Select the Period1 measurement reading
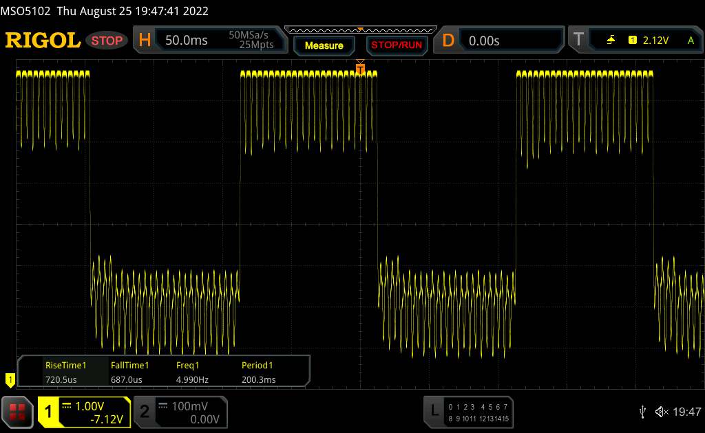Image resolution: width=705 pixels, height=433 pixels. coord(257,372)
